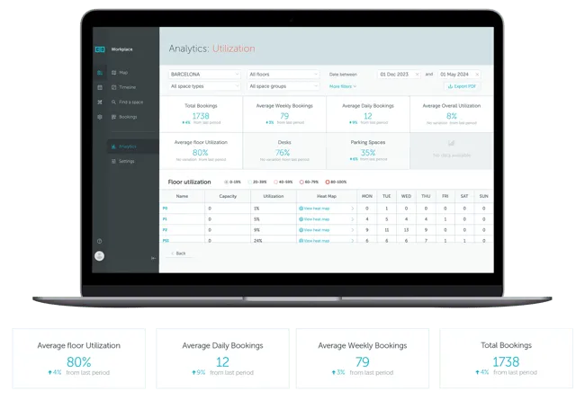Click the WED column header
Viewport: 585px width, 409px height.
406,196
